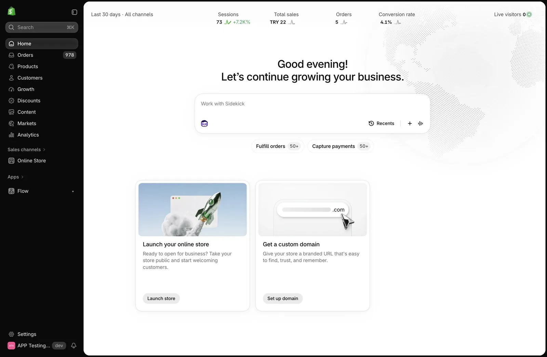Choose the Set up domain button
Screen dimensions: 547x357
tap(283, 299)
